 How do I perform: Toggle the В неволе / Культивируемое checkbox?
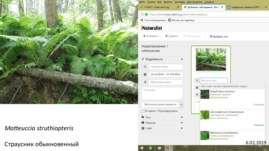pos(143,111)
